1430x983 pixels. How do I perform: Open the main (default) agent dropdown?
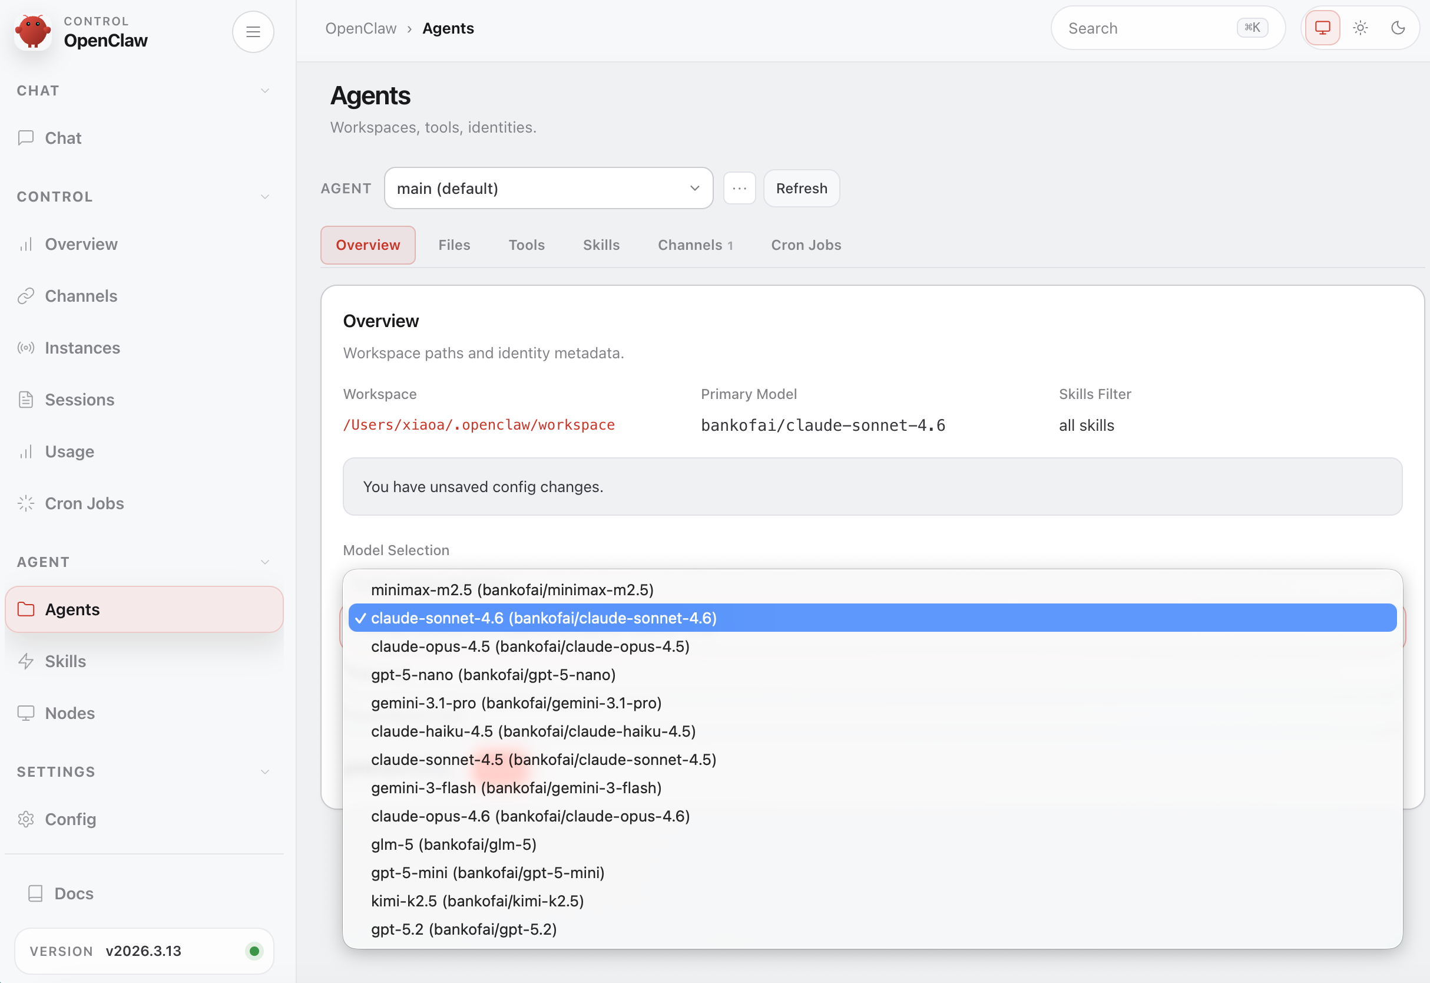coord(548,188)
